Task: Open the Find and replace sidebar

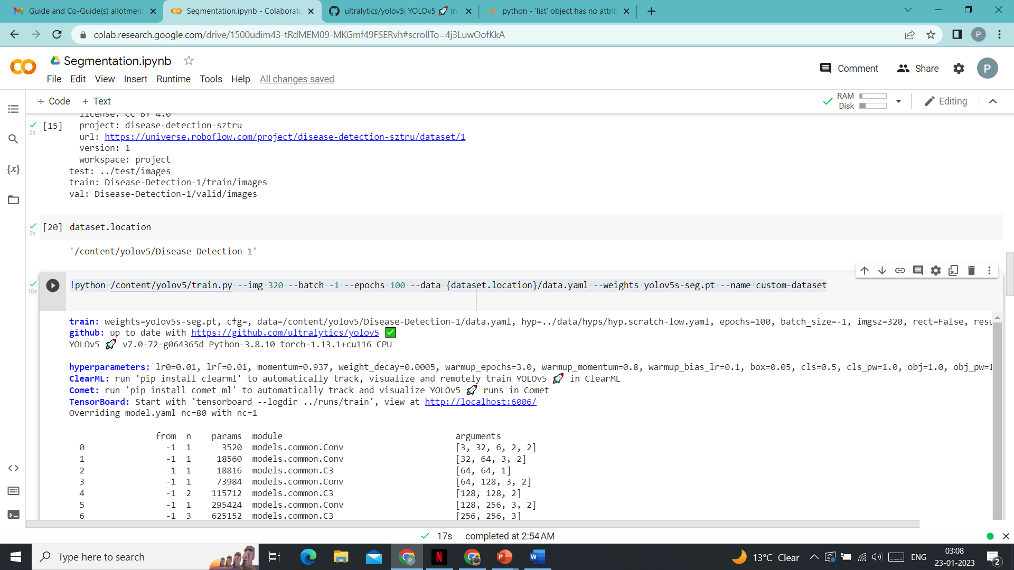Action: coord(13,139)
